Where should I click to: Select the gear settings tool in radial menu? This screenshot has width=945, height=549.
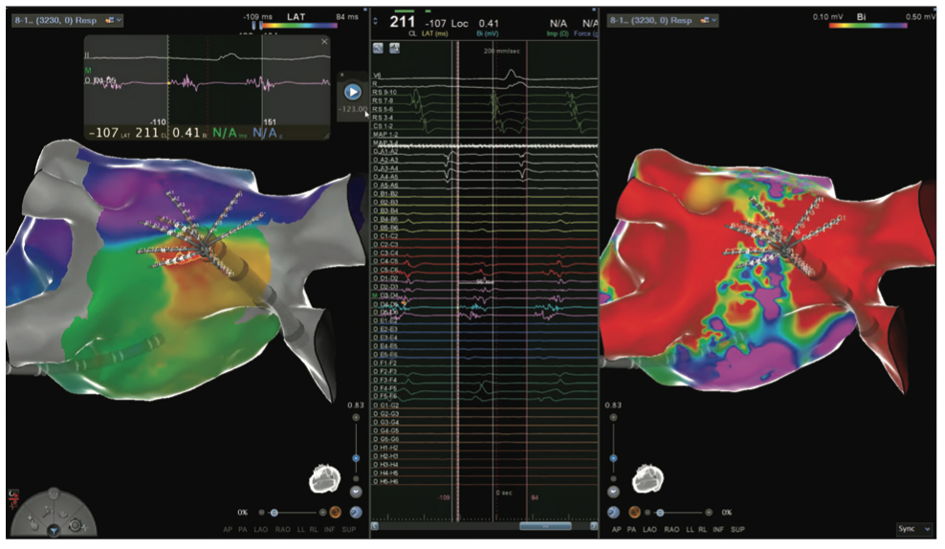click(x=76, y=525)
